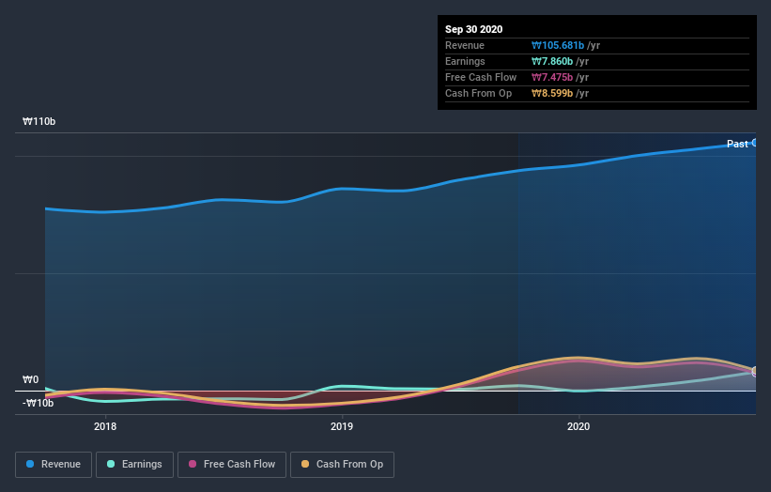Viewport: 771px width, 492px height.
Task: Click the Cash From Op tooltip row label
Action: [x=478, y=93]
